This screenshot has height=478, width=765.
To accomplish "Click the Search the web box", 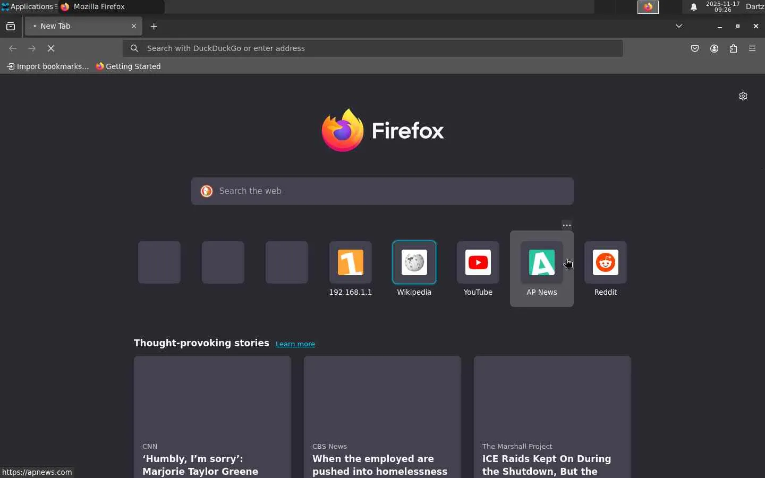I will [382, 191].
